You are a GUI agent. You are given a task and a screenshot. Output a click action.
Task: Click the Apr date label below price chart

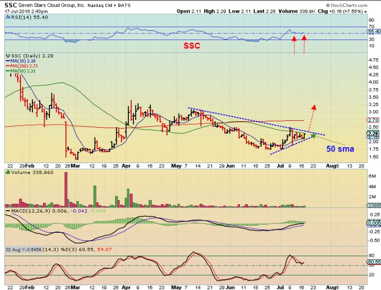point(126,166)
